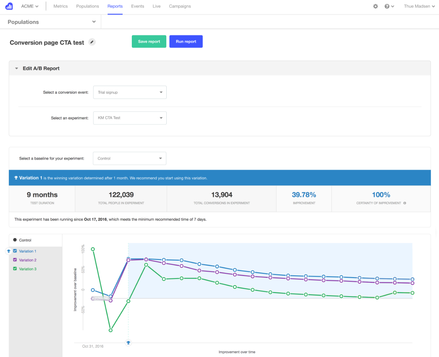439x357 pixels.
Task: Open the baseline dropdown showing Control
Action: coord(129,158)
